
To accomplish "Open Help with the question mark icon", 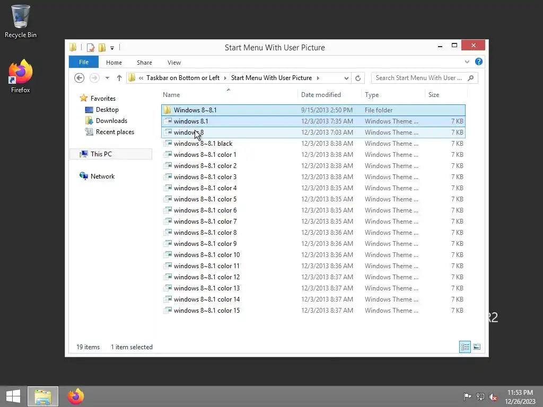I will [x=479, y=61].
